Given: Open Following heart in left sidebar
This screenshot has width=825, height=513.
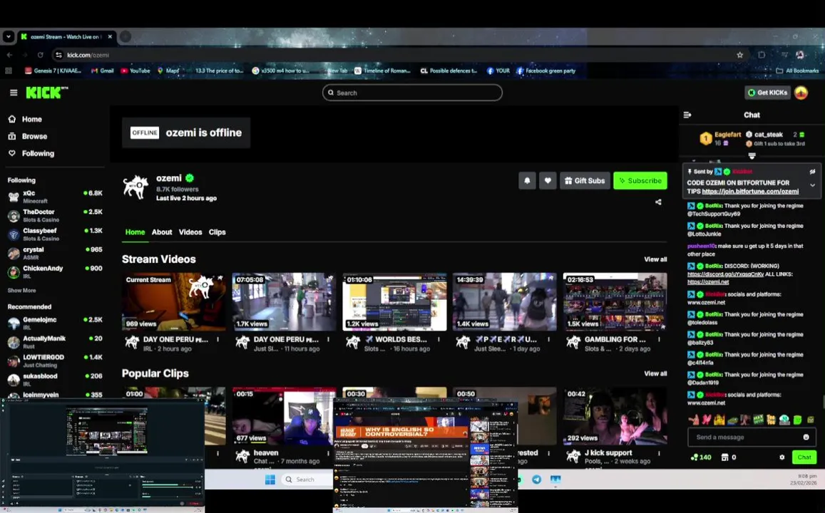Looking at the screenshot, I should coord(12,153).
